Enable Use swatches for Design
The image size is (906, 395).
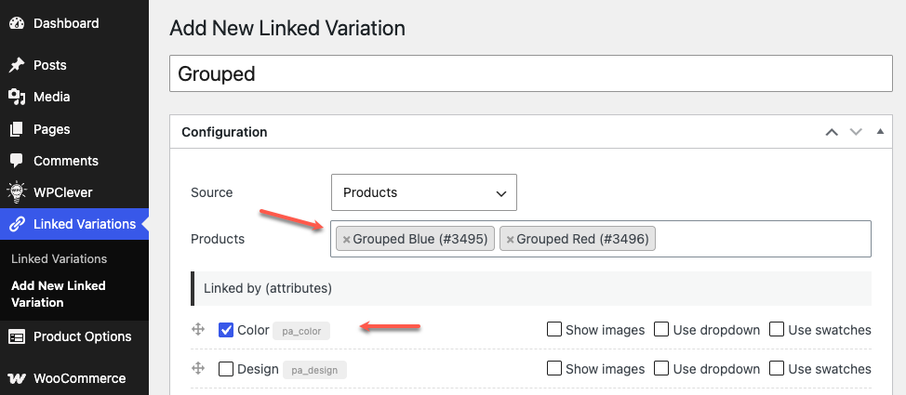pyautogui.click(x=777, y=368)
